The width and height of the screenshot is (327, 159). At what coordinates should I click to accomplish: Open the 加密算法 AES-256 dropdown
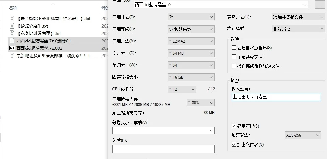tap(303, 135)
